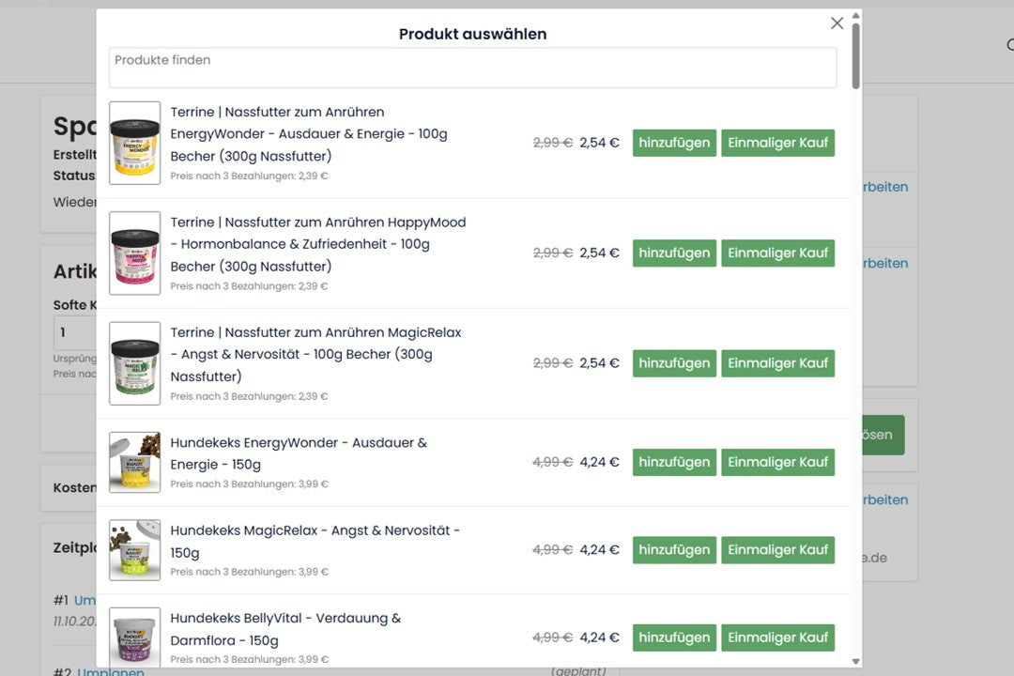This screenshot has height=676, width=1014.
Task: Add Hundekeks BellyVital via hinzufügen
Action: click(674, 638)
